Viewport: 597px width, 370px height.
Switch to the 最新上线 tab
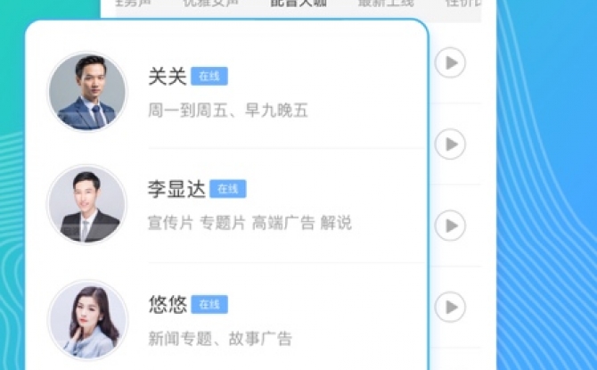386,3
